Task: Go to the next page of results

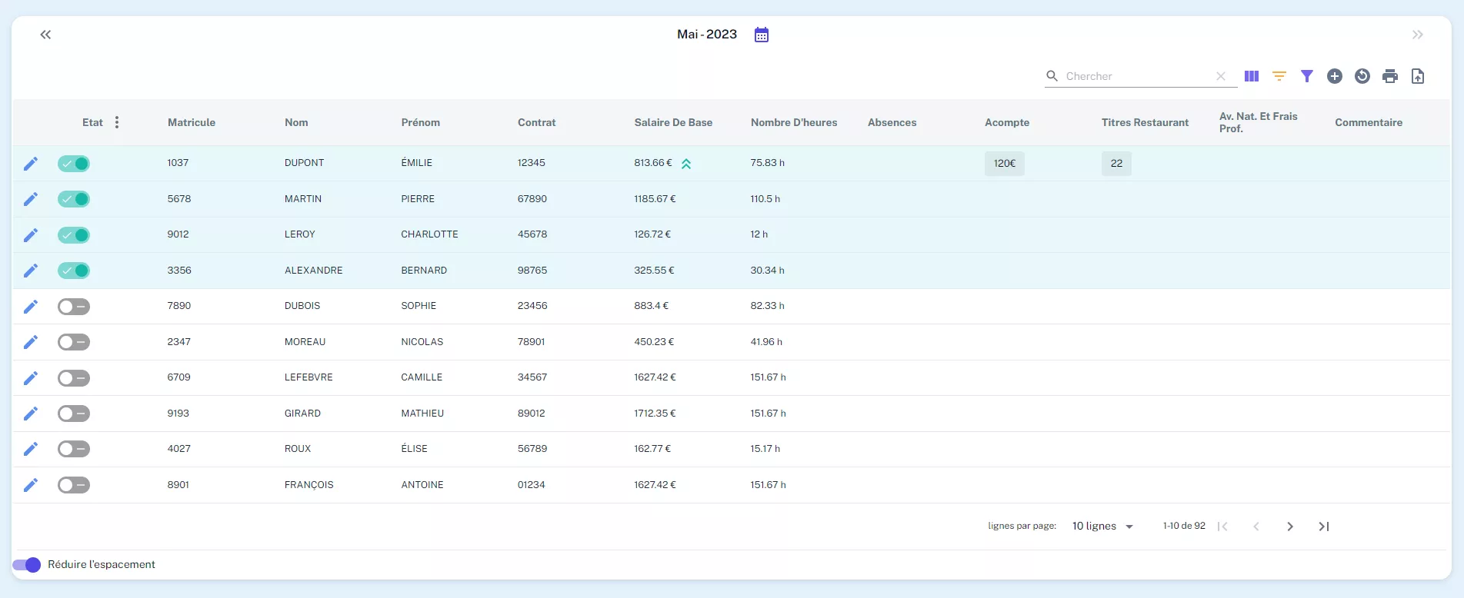Action: [1290, 527]
